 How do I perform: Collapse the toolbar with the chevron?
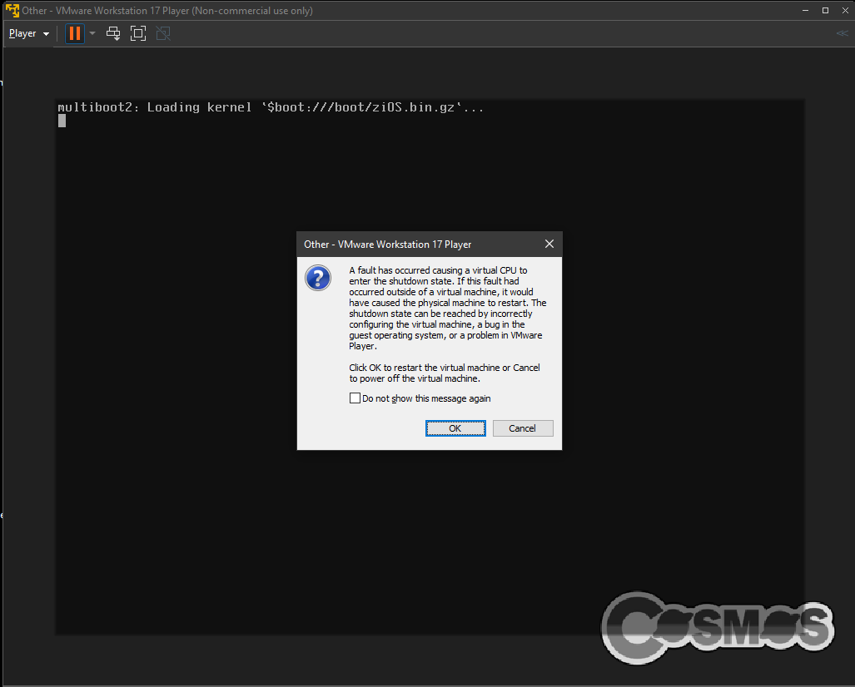pos(841,33)
